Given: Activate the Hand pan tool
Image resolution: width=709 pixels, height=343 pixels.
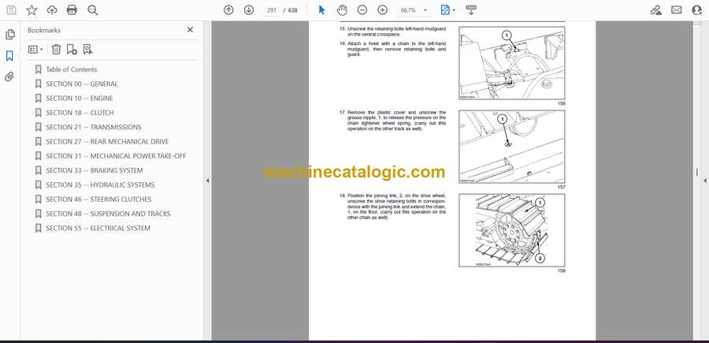Looking at the screenshot, I should [x=342, y=10].
